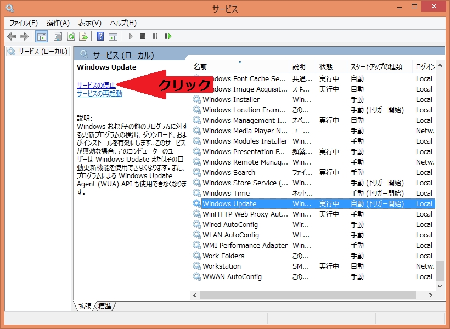Click the Start Service play icon
Image resolution: width=450 pixels, height=329 pixels.
(131, 36)
